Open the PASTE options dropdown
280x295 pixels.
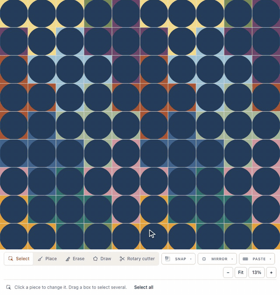coord(257,259)
